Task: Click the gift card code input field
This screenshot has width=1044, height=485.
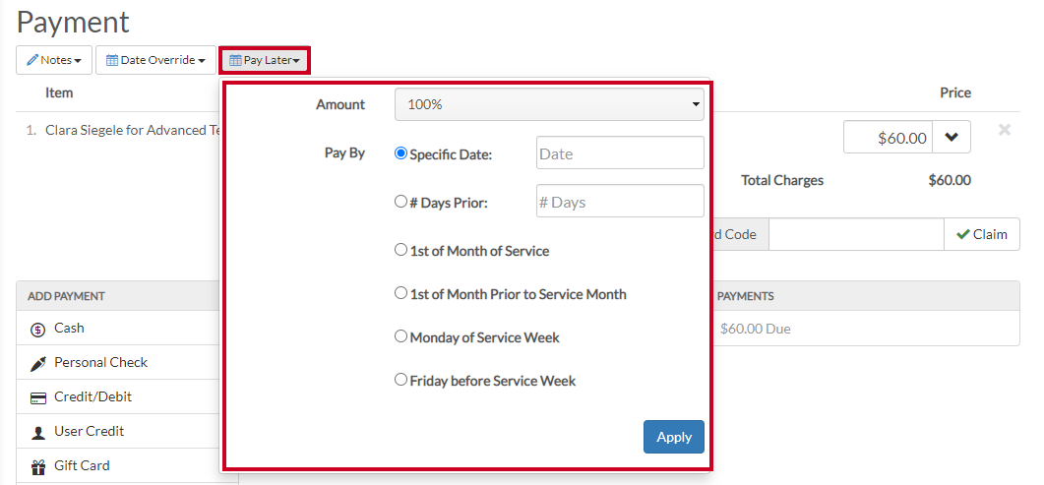Action: tap(856, 234)
